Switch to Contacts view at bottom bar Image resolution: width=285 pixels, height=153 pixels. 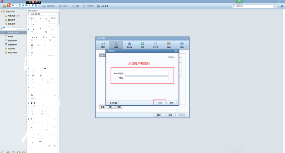pyautogui.click(x=8, y=152)
